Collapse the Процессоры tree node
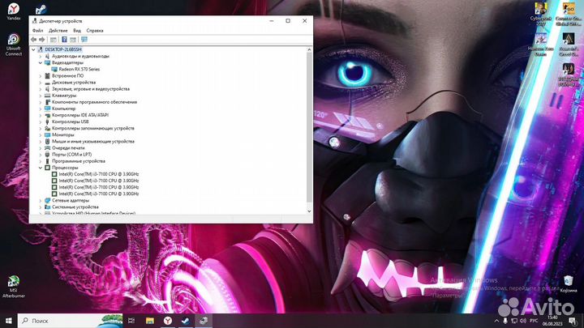The width and height of the screenshot is (584, 328). (40, 168)
